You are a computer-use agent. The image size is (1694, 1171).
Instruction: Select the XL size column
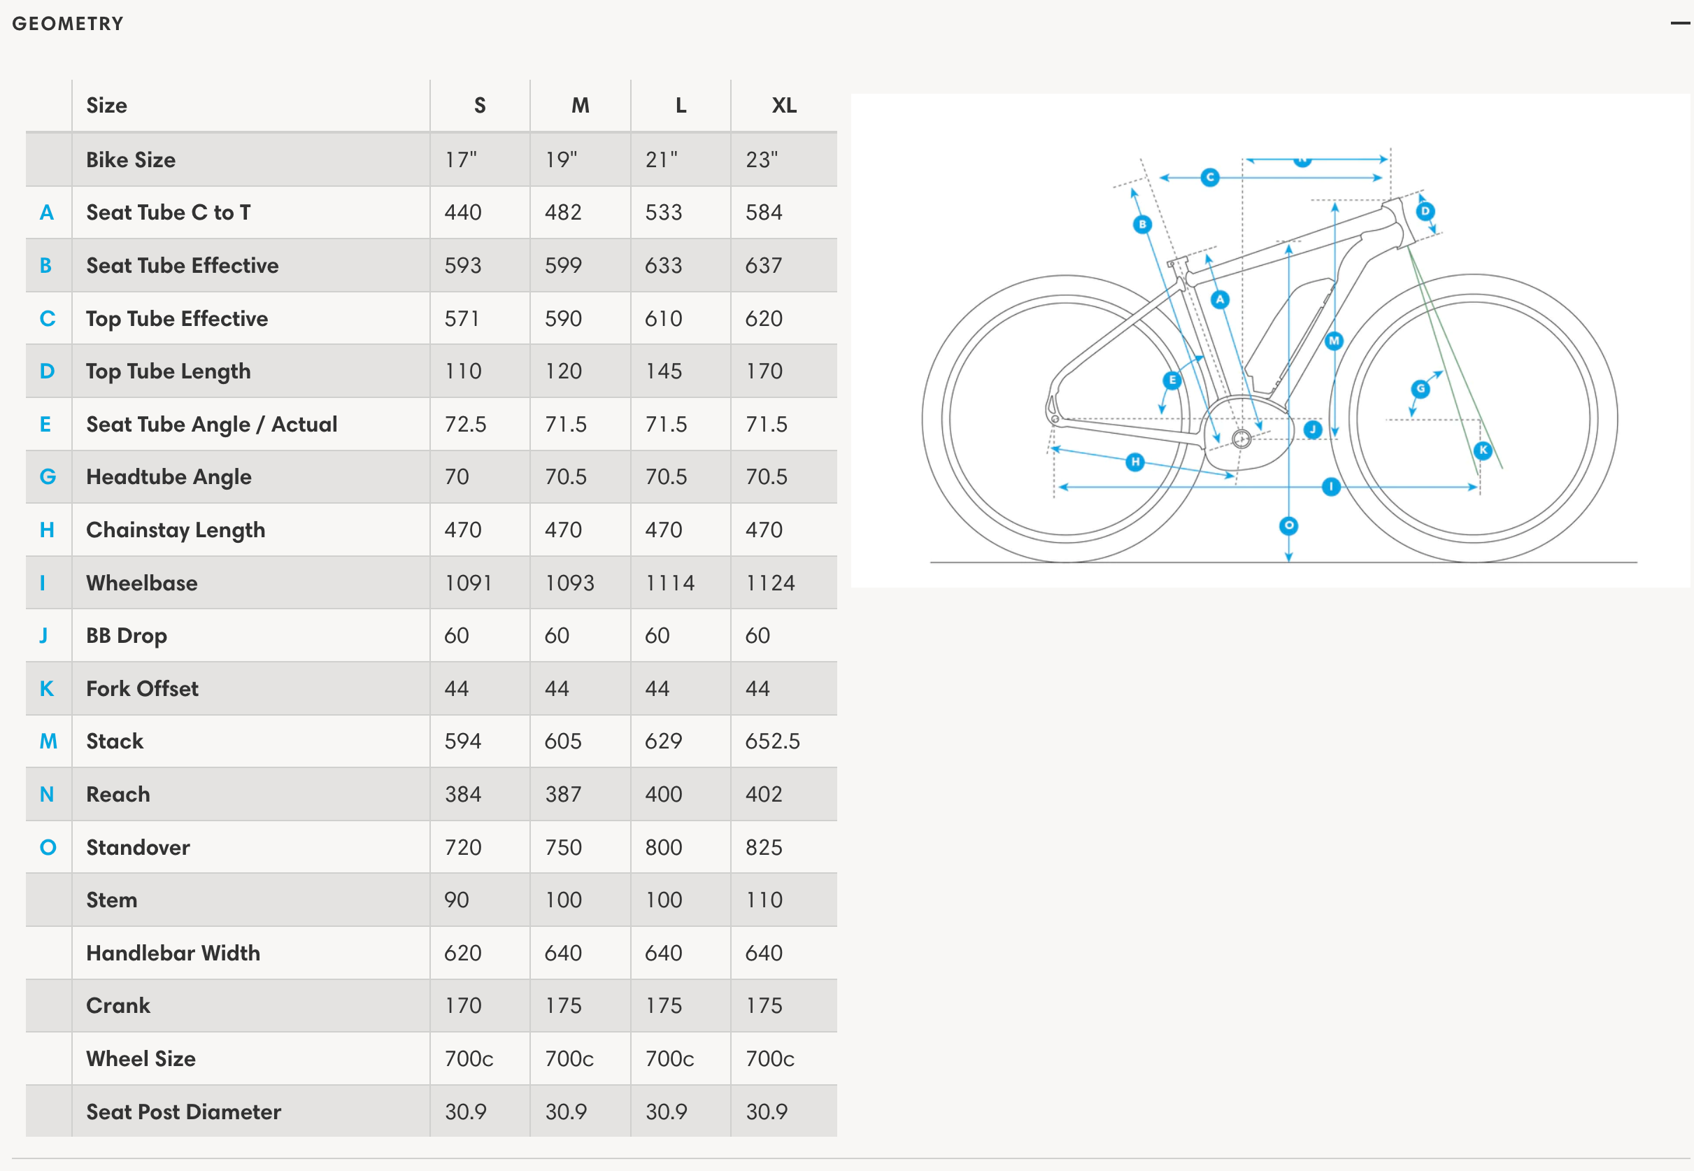coord(784,103)
